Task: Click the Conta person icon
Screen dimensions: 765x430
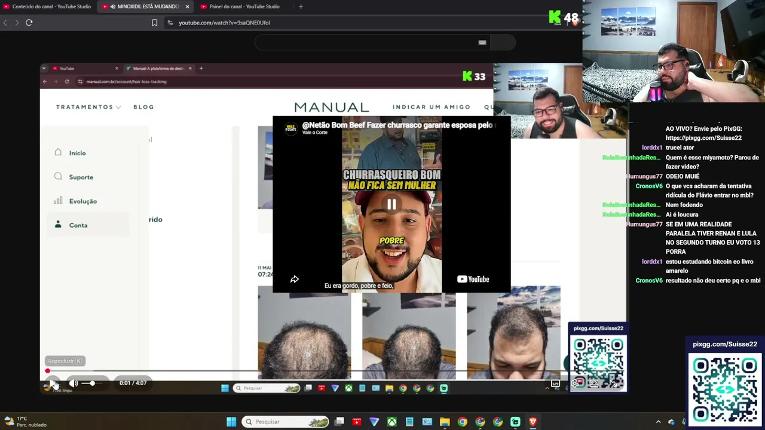Action: point(58,225)
